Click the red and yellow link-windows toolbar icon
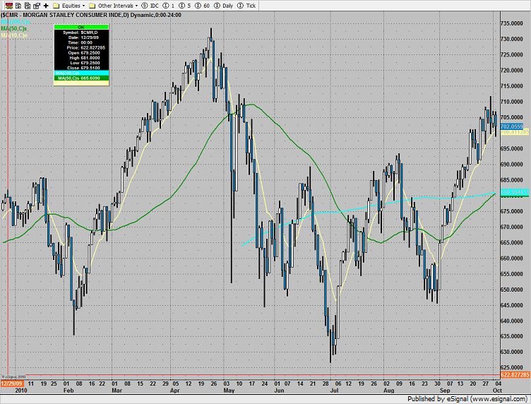 click(x=9, y=6)
